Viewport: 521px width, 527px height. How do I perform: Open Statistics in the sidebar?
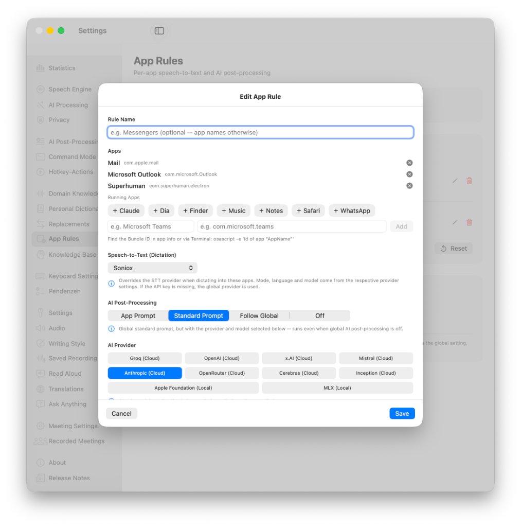[62, 68]
